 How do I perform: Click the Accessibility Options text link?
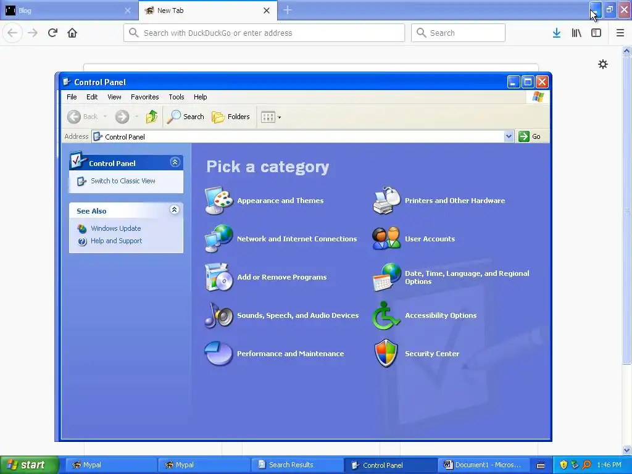click(x=441, y=315)
